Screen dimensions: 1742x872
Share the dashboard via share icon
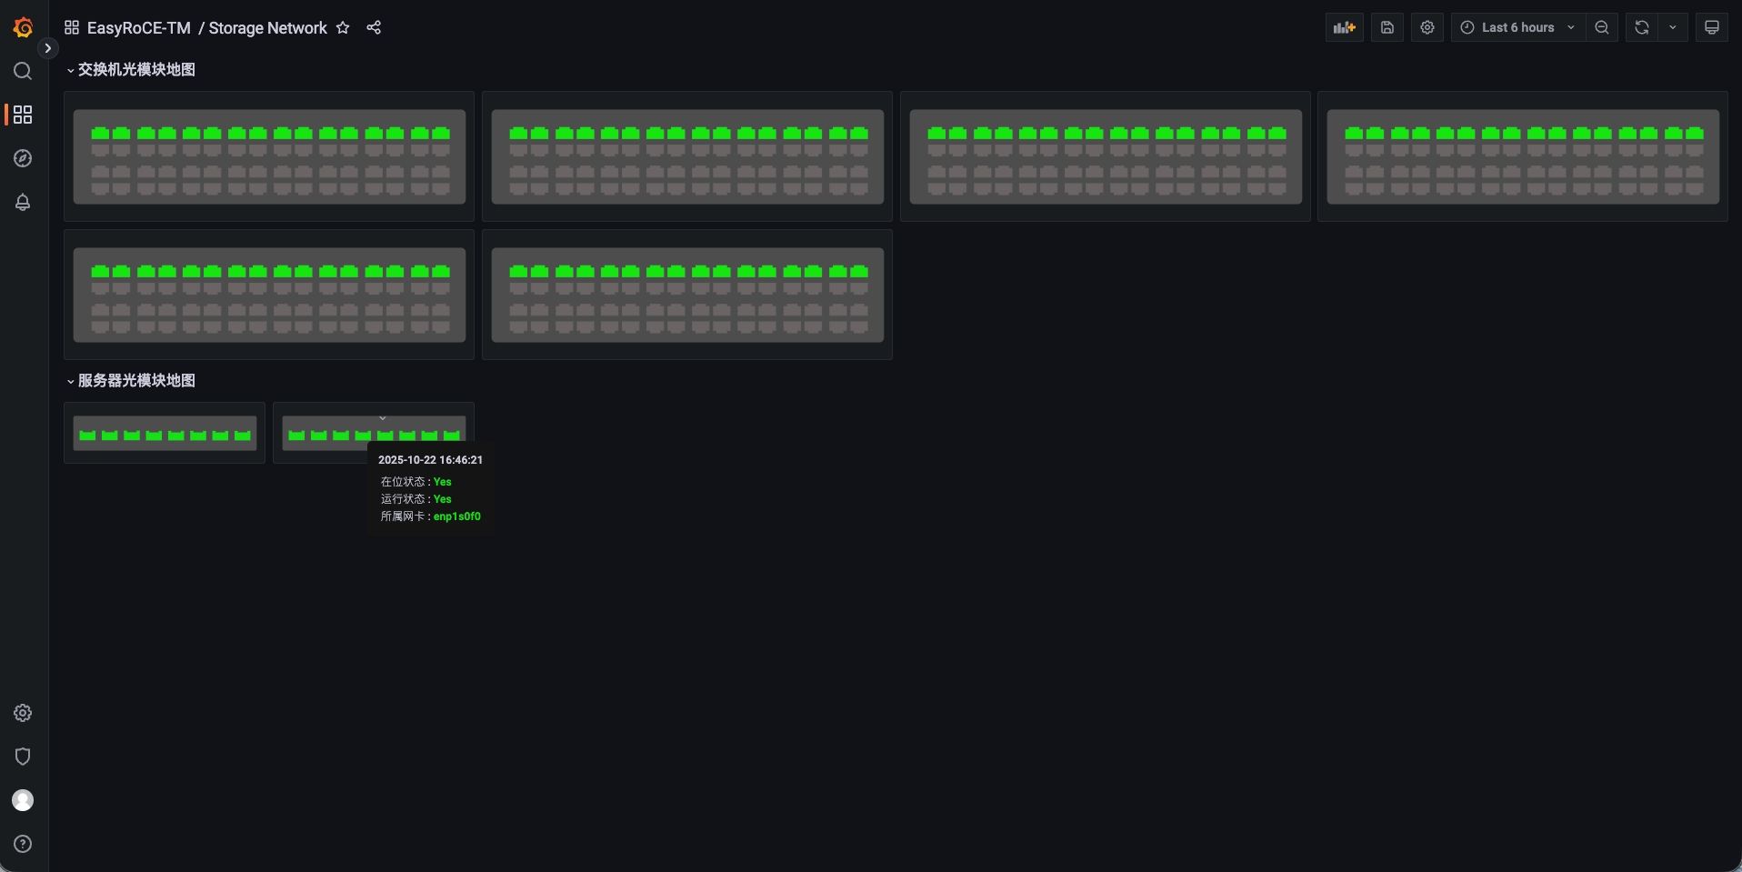tap(374, 28)
